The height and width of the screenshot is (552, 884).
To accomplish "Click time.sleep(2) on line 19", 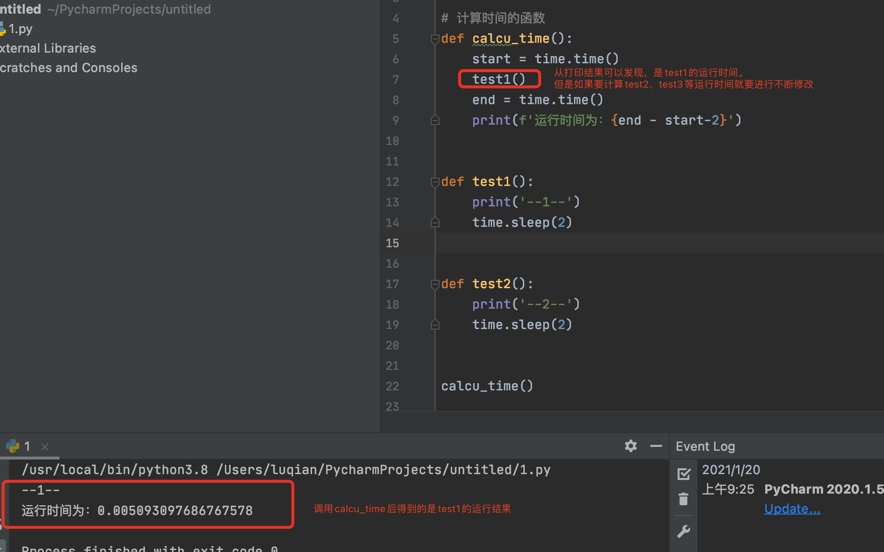I will coord(522,325).
